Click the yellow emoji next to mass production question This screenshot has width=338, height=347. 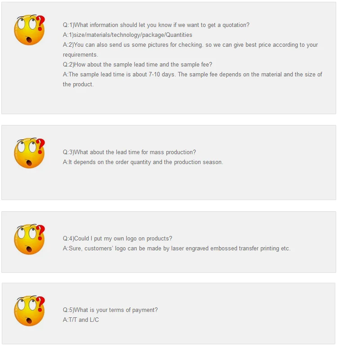click(x=29, y=154)
